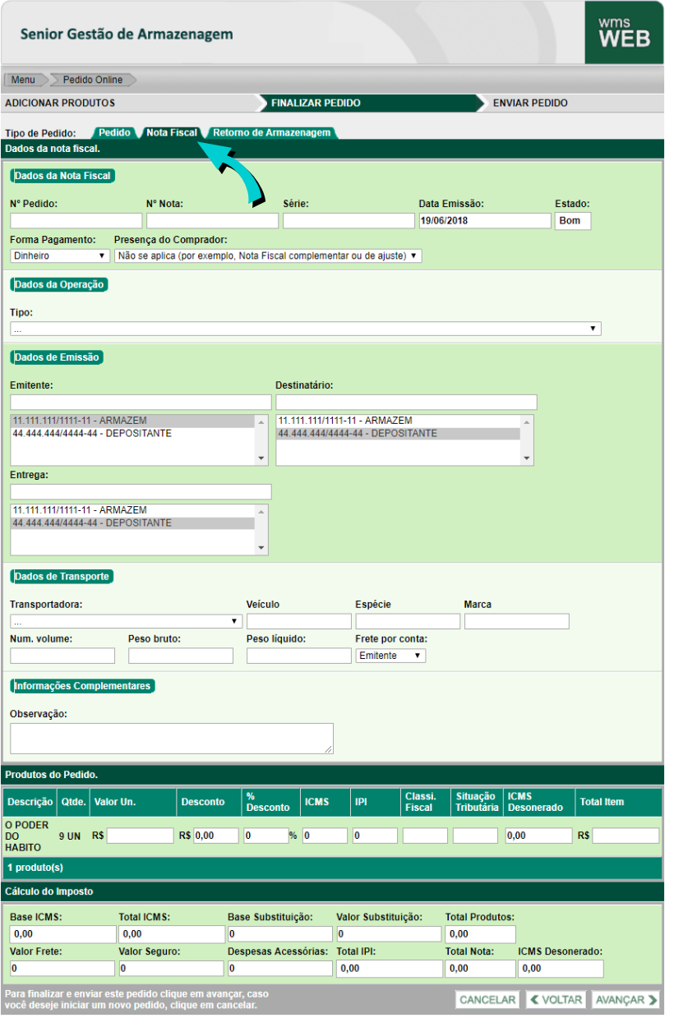This screenshot has width=674, height=1027.
Task: Click the Peso líquido input field
Action: [x=299, y=656]
